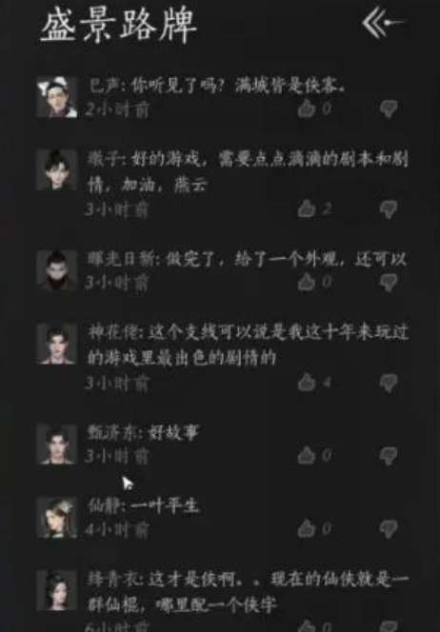This screenshot has height=632, width=440.
Task: Open avatar of the 满城皆是侠客 commenter
Action: 57,97
